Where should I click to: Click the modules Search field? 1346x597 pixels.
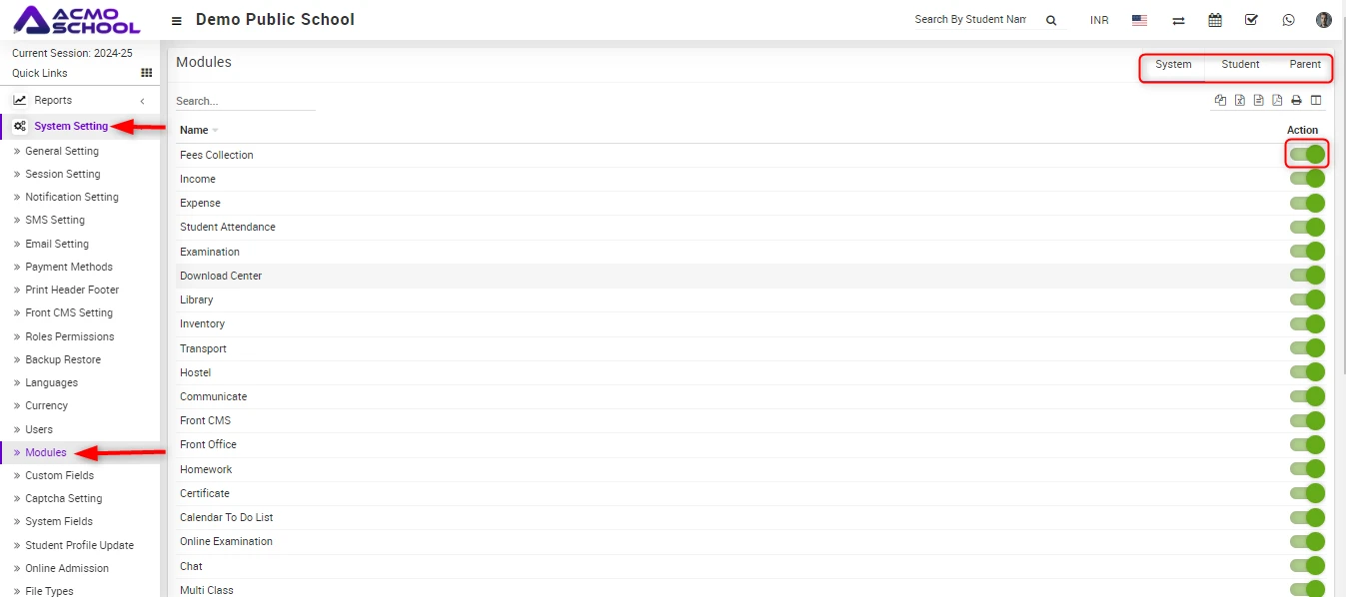click(x=245, y=101)
